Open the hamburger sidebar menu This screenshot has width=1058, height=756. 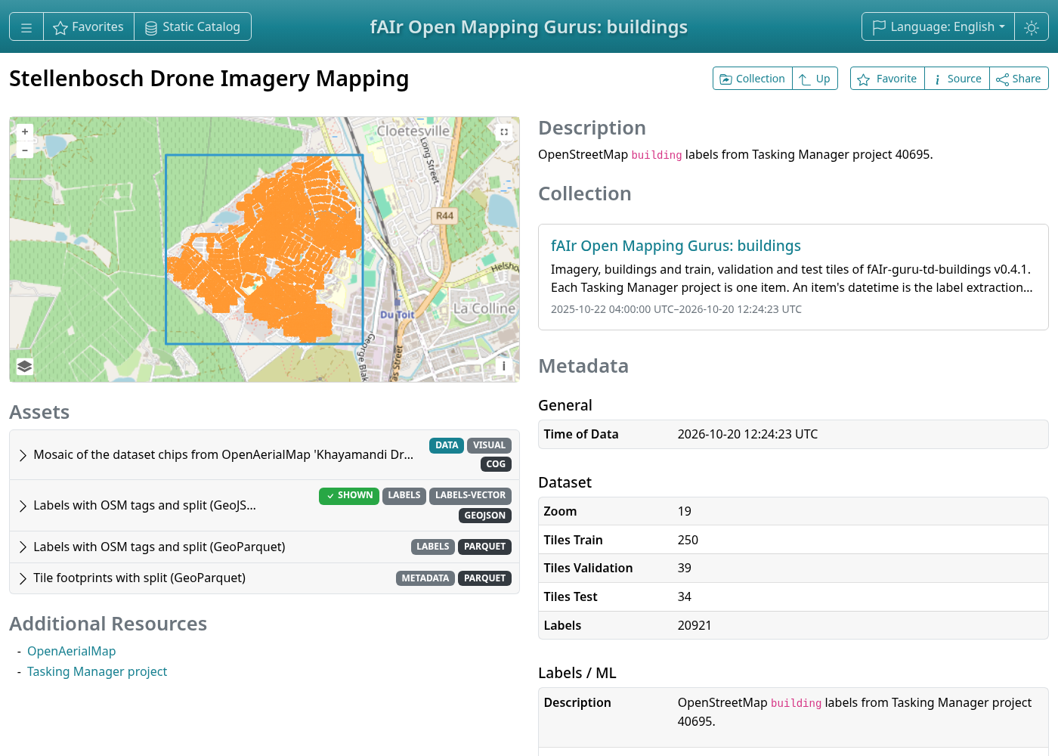[x=26, y=27]
